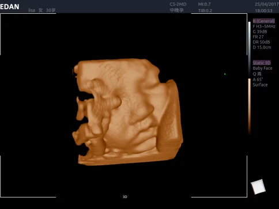Click the F H3~5MHz frequency parameter

[x=264, y=26]
